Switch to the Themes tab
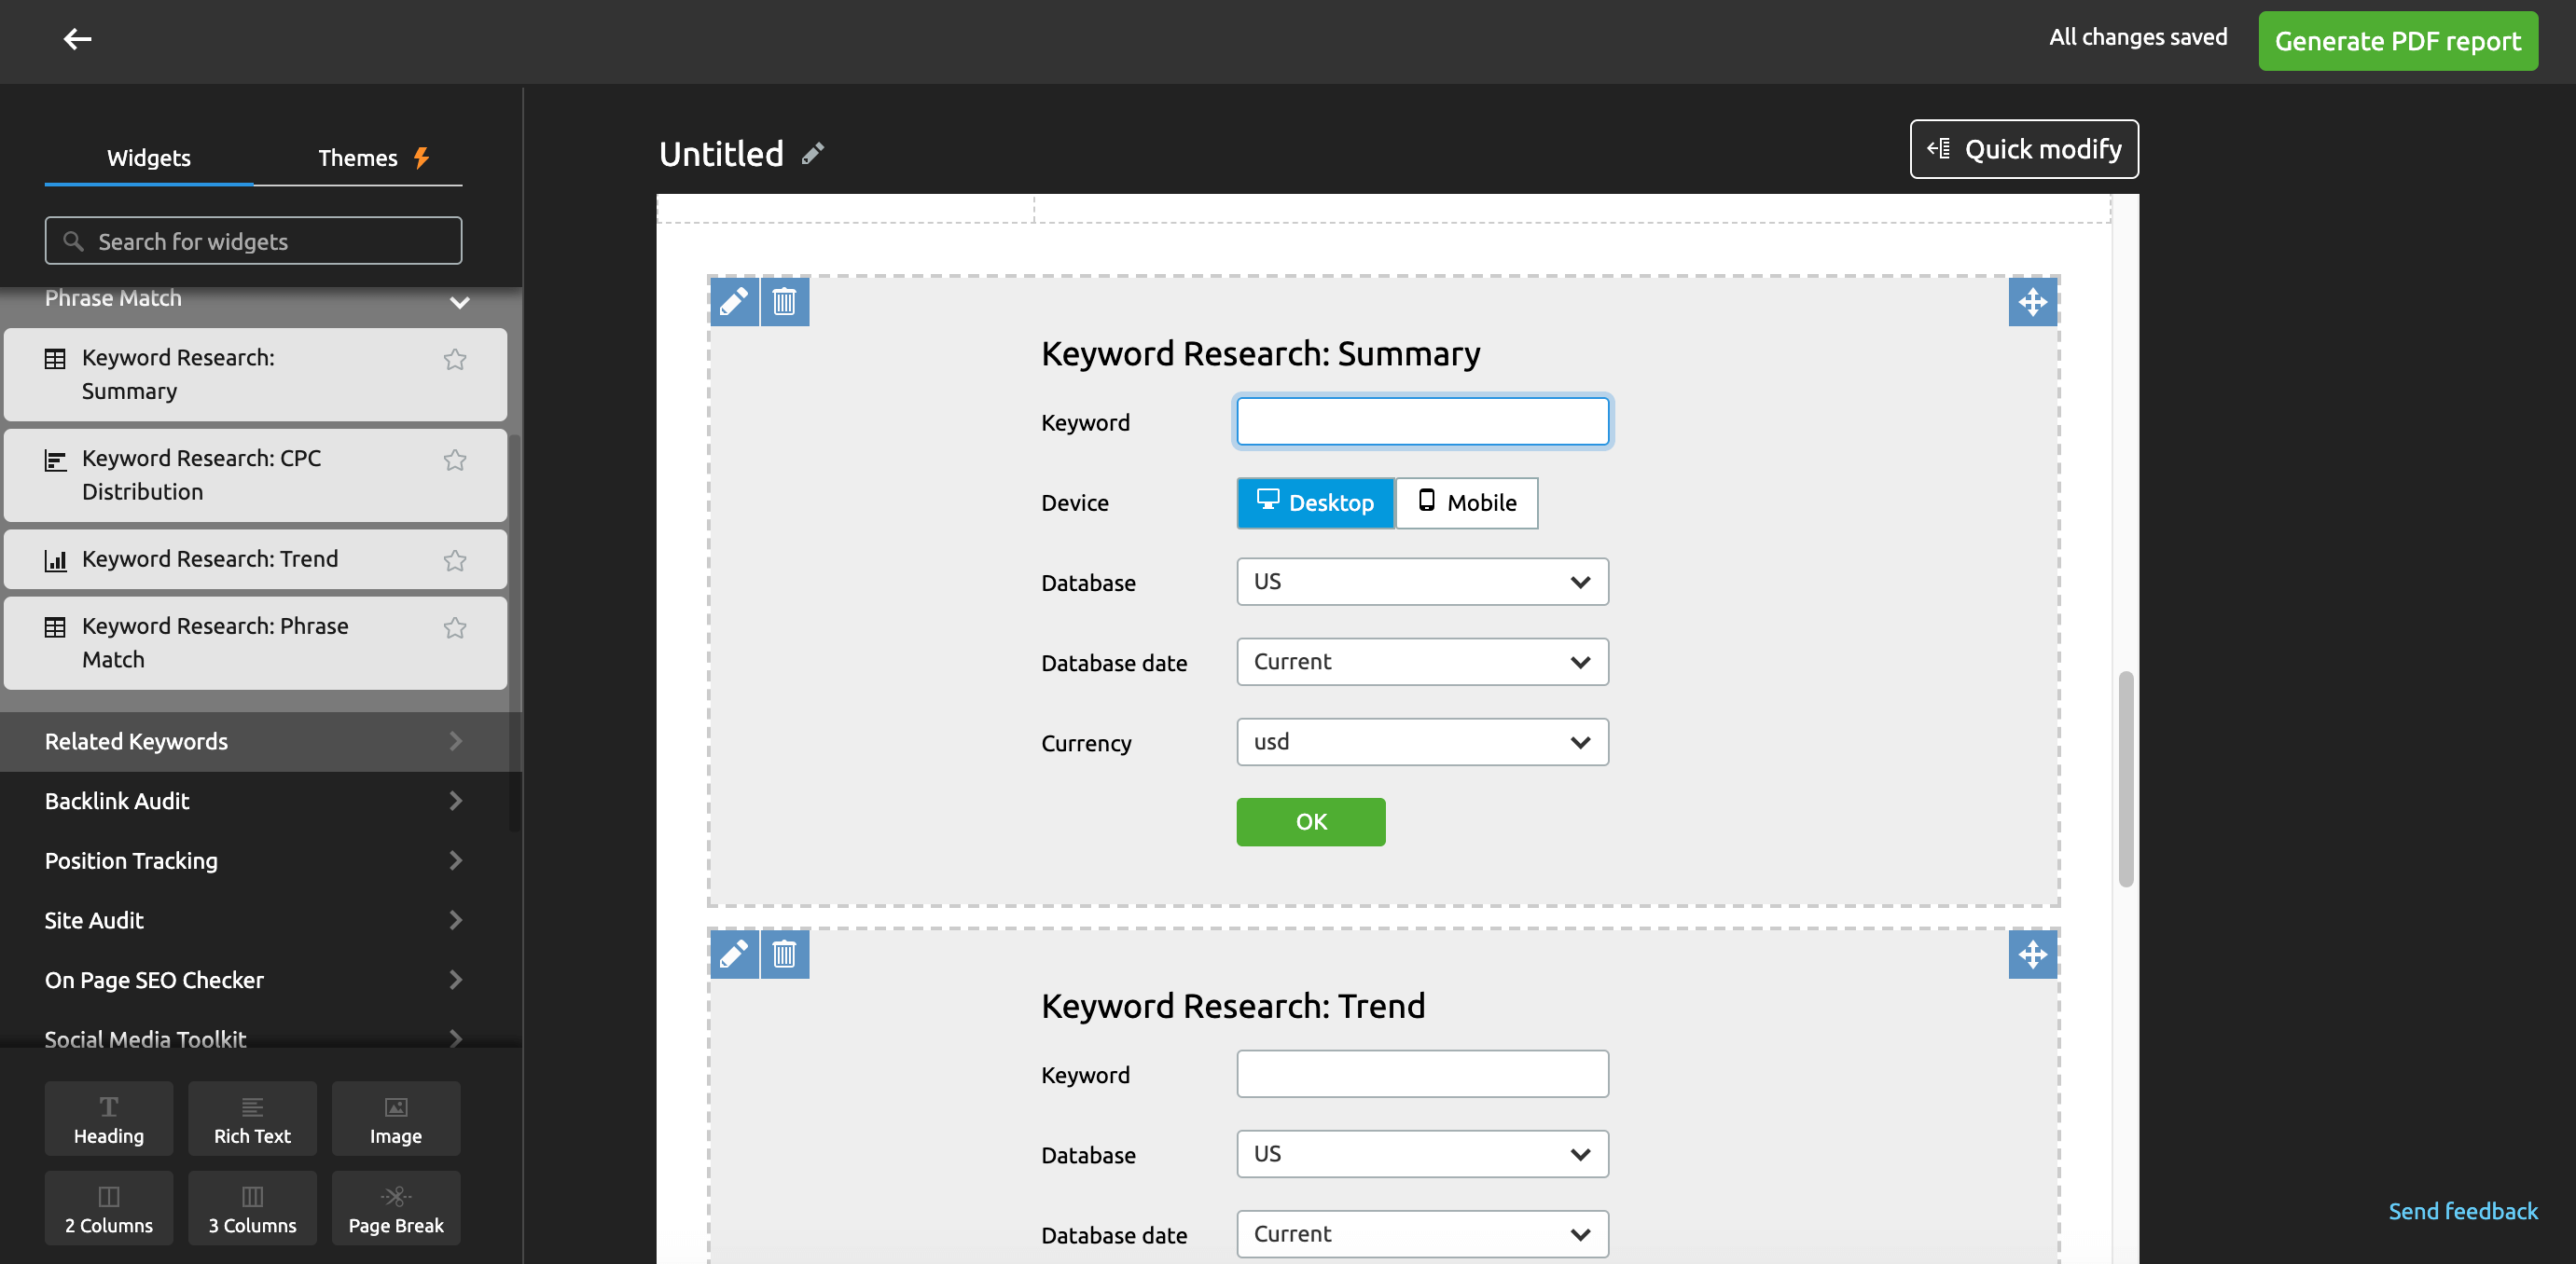 [358, 158]
